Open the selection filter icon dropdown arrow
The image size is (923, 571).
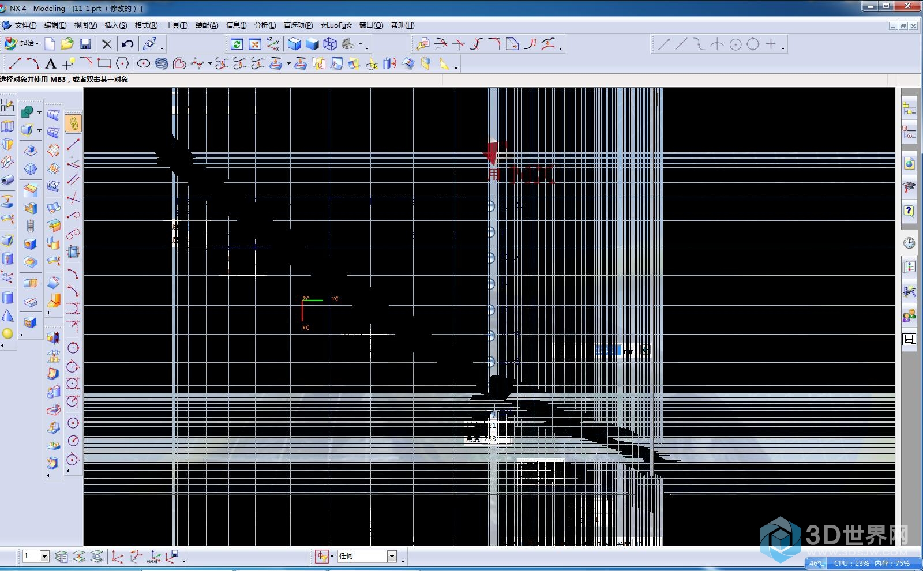332,557
